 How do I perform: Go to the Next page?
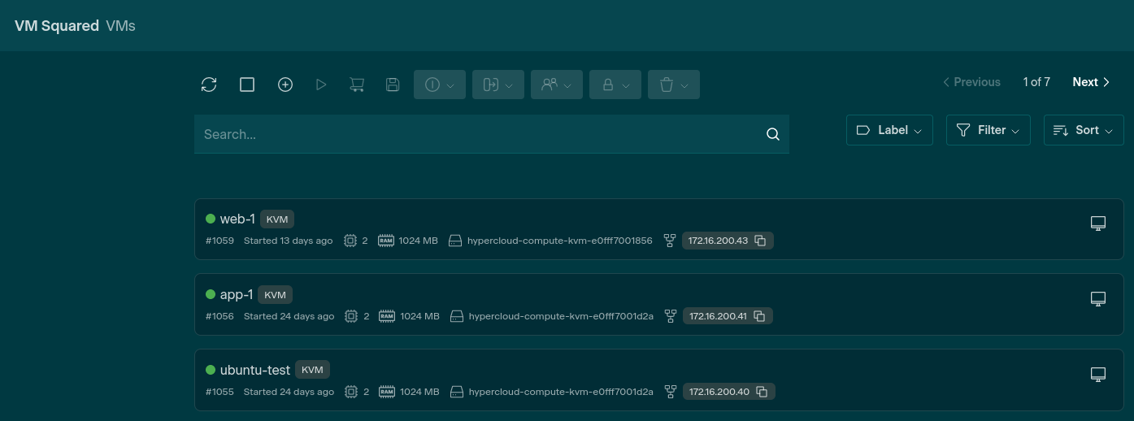(1091, 82)
